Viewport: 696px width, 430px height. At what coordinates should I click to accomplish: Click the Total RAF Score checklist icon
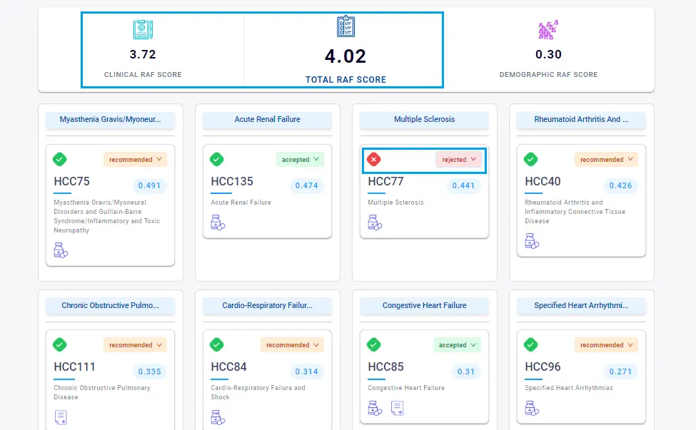pyautogui.click(x=346, y=26)
